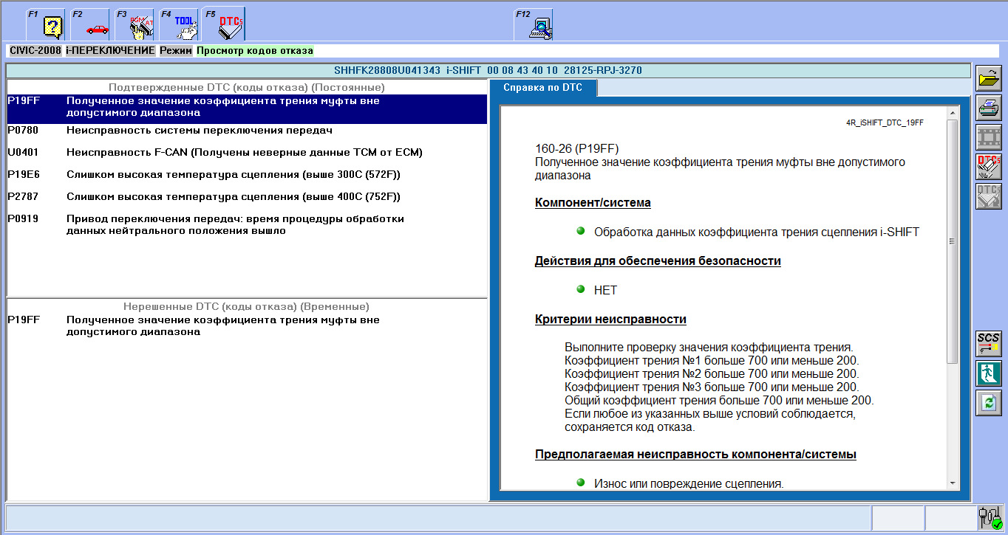Print using the printer icon
This screenshot has width=1008, height=535.
[988, 108]
